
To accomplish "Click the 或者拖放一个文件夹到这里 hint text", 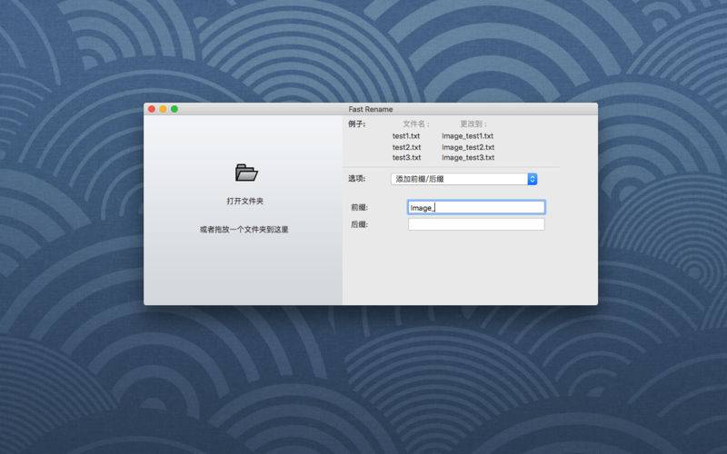I will click(244, 230).
